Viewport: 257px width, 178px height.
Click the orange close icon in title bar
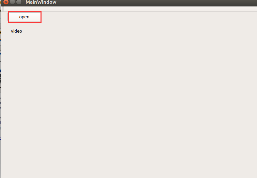tap(6, 2)
